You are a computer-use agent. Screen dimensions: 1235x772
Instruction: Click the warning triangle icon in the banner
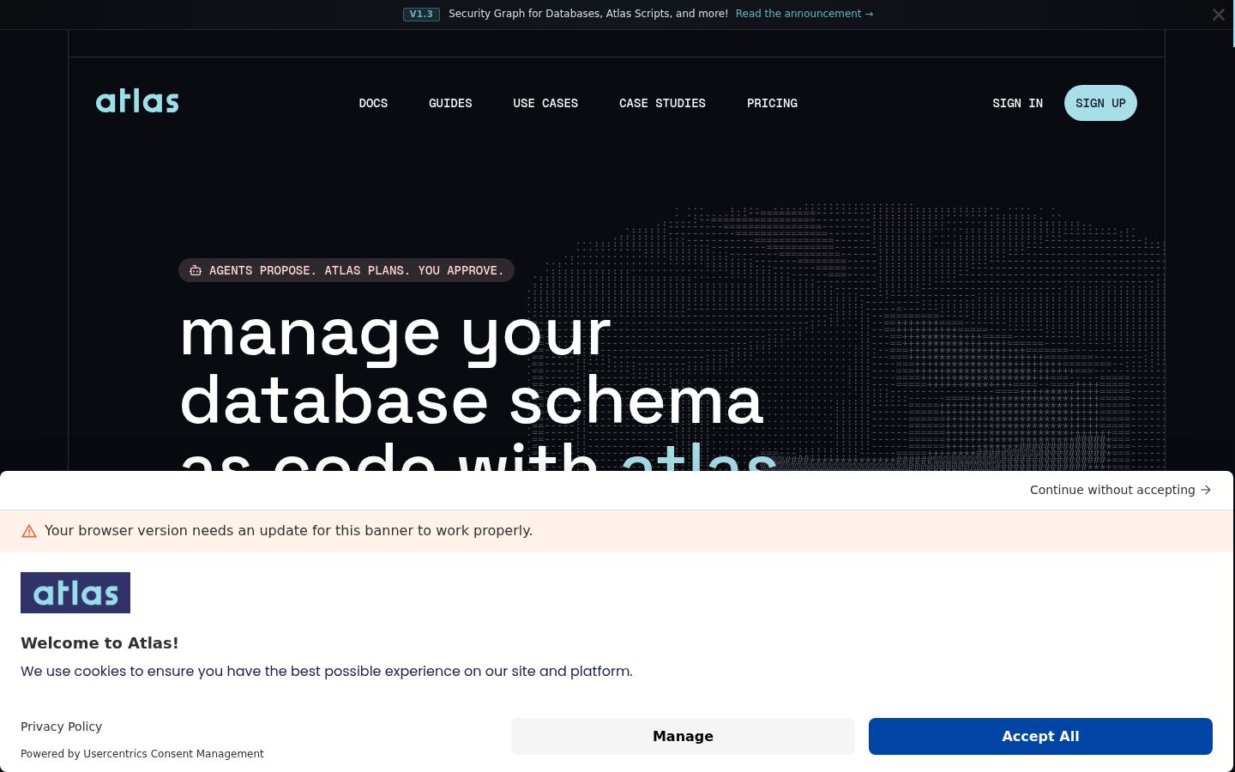tap(29, 531)
